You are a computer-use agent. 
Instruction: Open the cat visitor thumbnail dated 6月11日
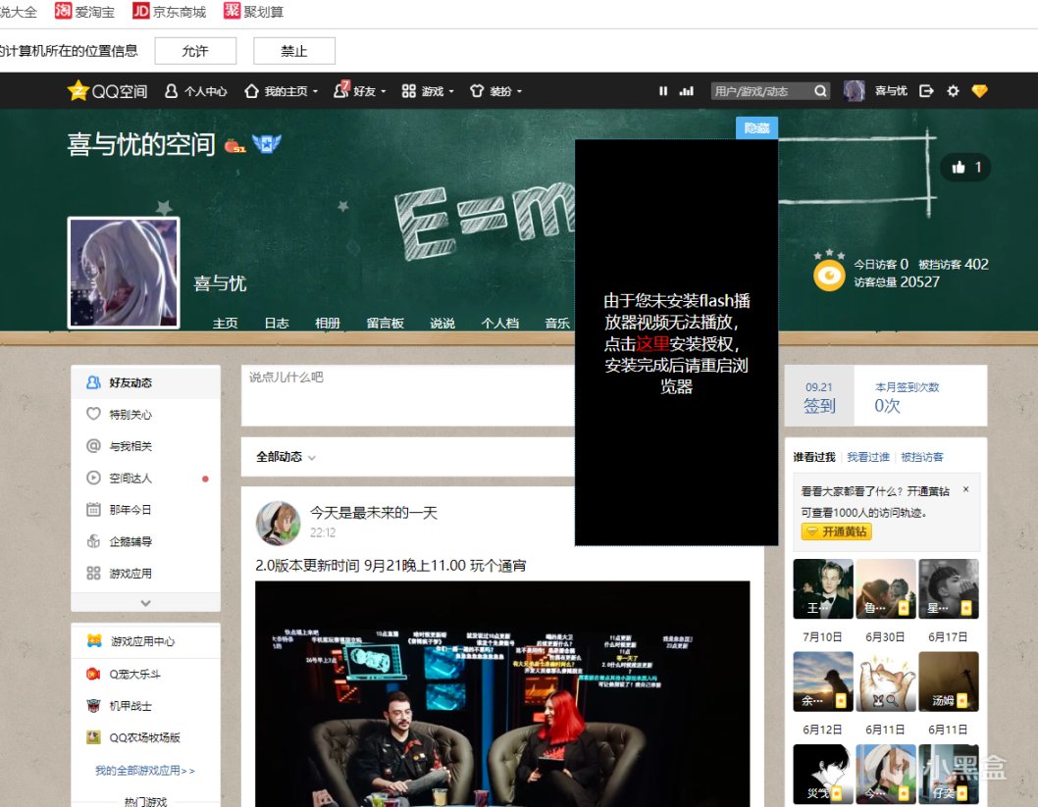pyautogui.click(x=886, y=681)
